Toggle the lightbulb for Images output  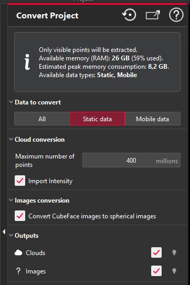pyautogui.click(x=174, y=271)
